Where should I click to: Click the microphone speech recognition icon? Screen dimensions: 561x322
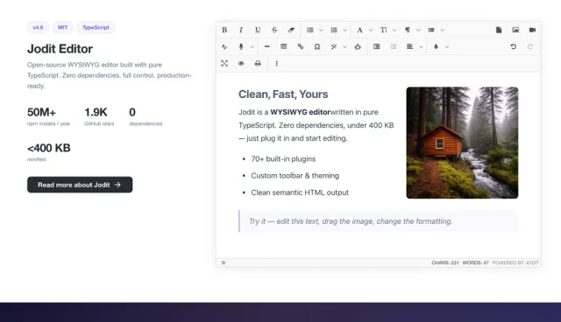coord(241,46)
